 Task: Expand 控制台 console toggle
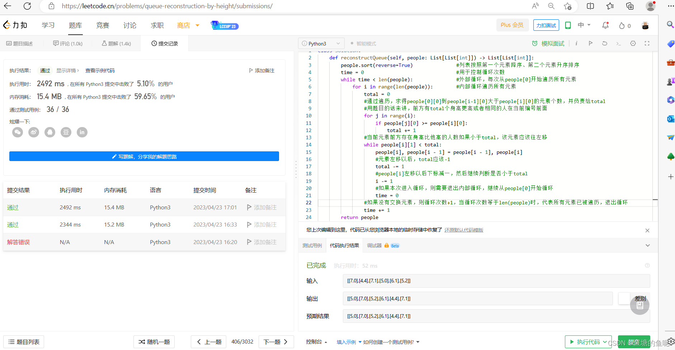(x=316, y=342)
